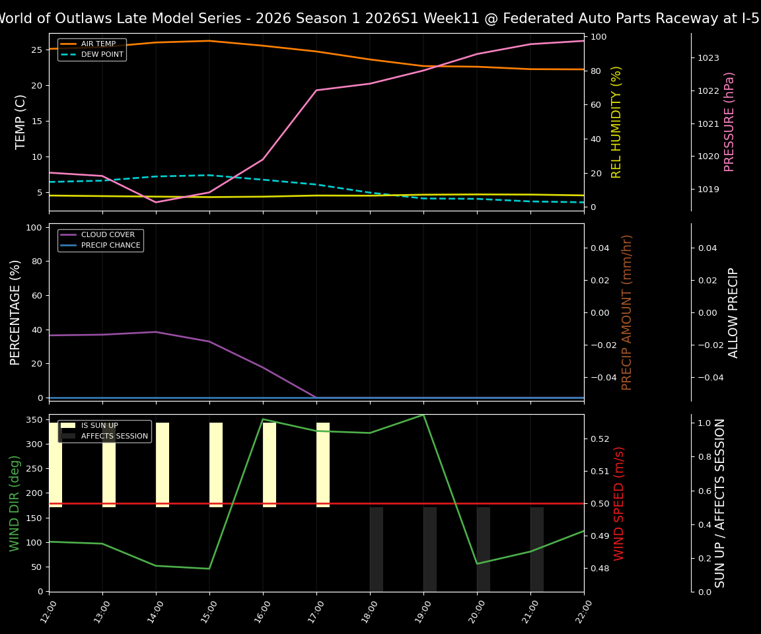
Task: Click the REL HUMIDITY (%) axis label
Action: (x=616, y=122)
